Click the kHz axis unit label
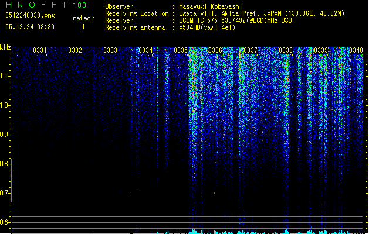 pos(5,47)
